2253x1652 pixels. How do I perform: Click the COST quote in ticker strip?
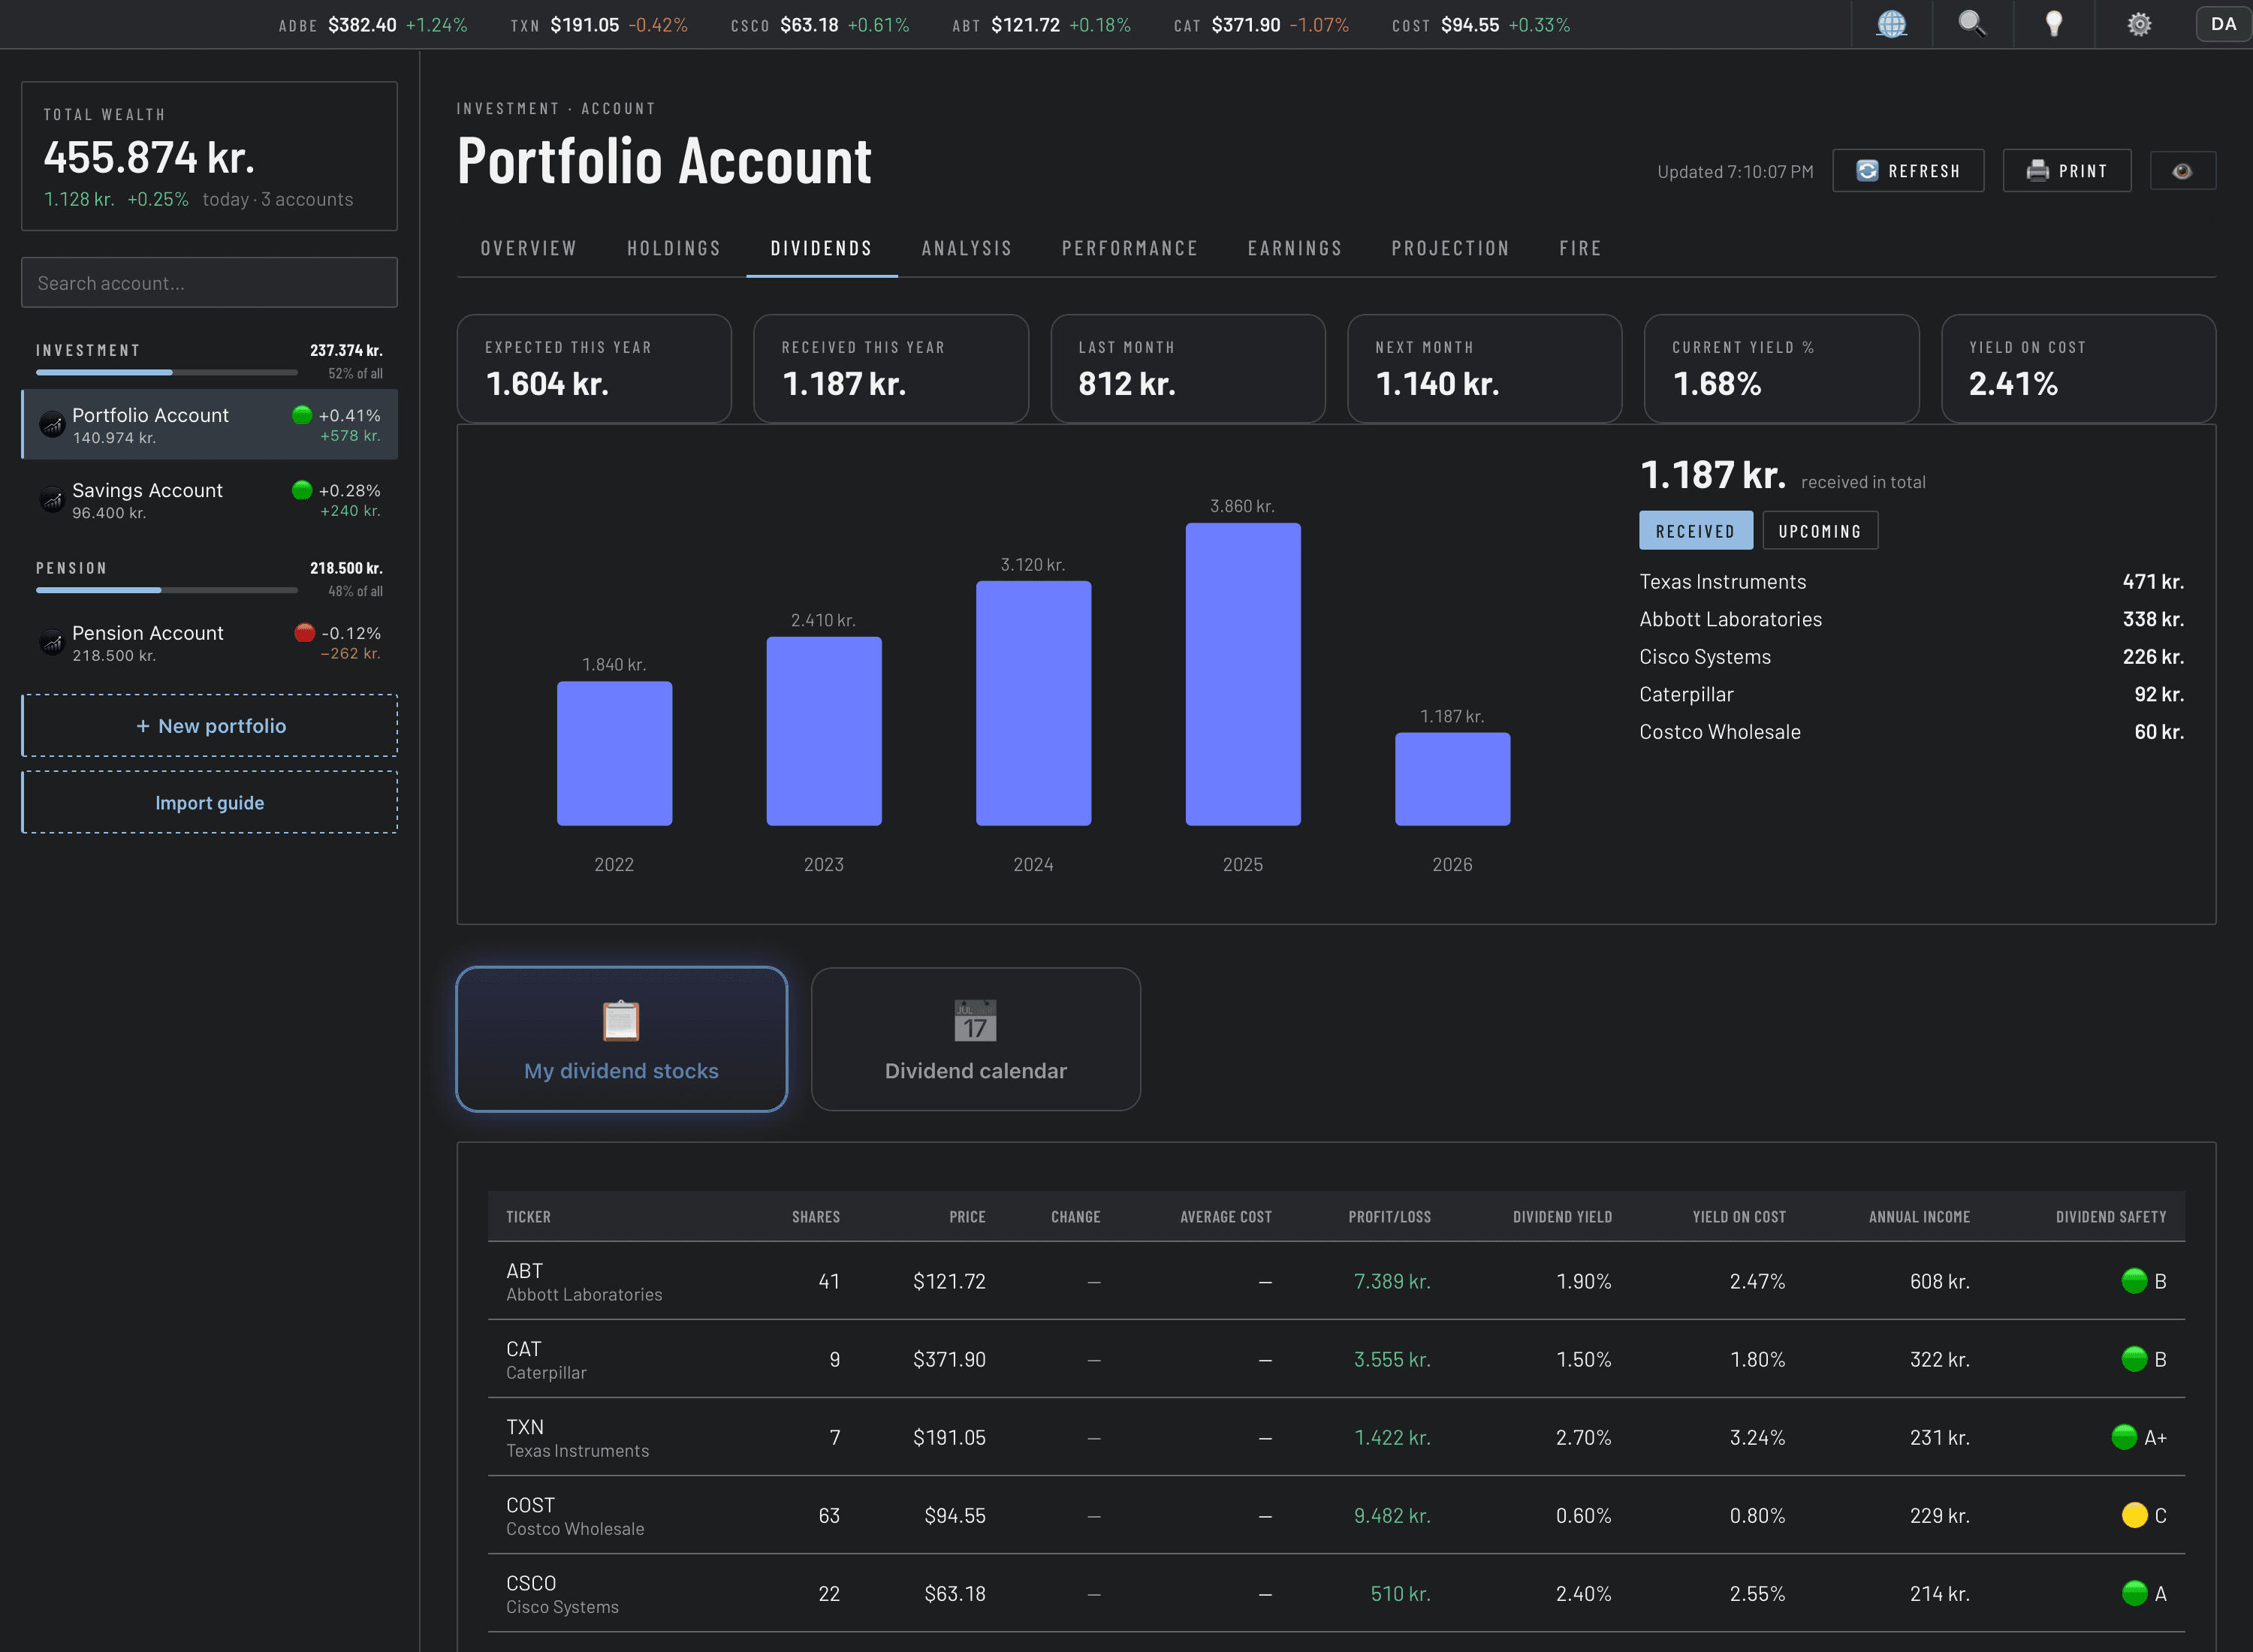[1480, 25]
